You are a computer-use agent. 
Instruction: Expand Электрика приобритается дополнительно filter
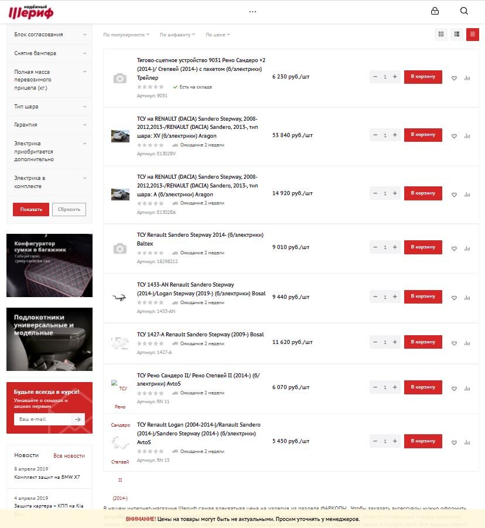[49, 151]
